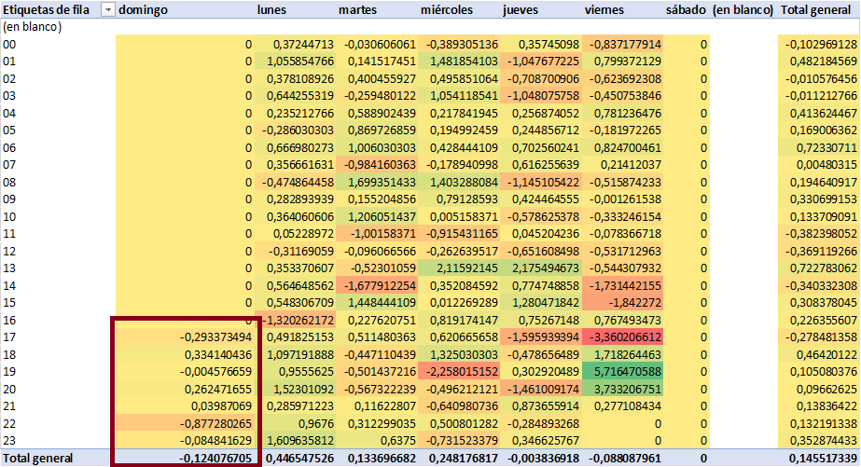Click the viernes column header
Viewport: 861px width, 467px height.
[604, 9]
